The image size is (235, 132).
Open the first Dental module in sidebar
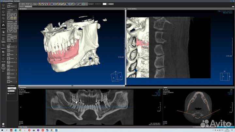pyautogui.click(x=3, y=6)
